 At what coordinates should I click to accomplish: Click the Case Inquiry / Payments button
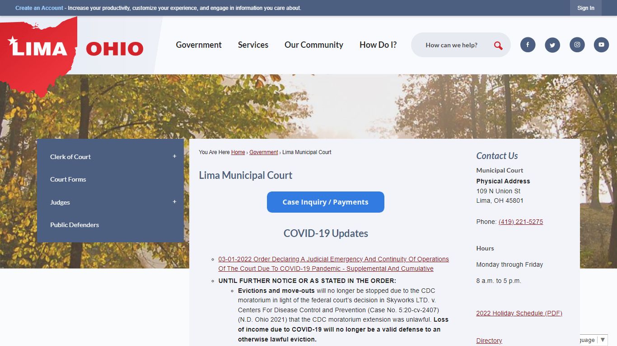[326, 202]
